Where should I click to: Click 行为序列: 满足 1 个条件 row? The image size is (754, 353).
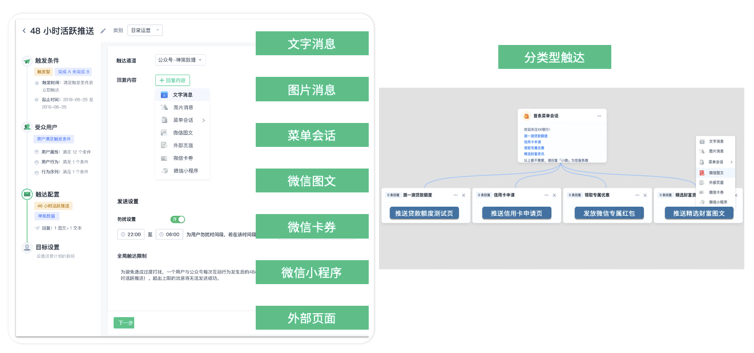pyautogui.click(x=62, y=171)
